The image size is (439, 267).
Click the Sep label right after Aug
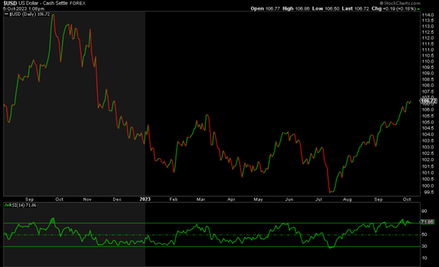click(378, 199)
